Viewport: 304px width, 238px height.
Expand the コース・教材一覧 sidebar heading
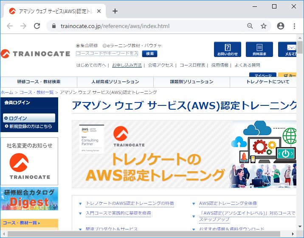[29, 223]
